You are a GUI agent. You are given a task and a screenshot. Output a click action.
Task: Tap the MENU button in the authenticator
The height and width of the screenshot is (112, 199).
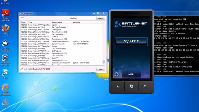(131, 74)
